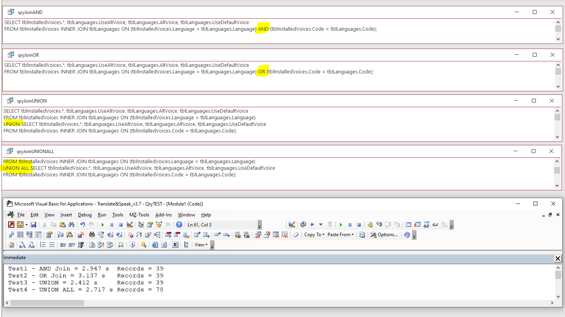565x317 pixels.
Task: Click the sigma icon in the bottom toolbar
Action: pos(175,245)
